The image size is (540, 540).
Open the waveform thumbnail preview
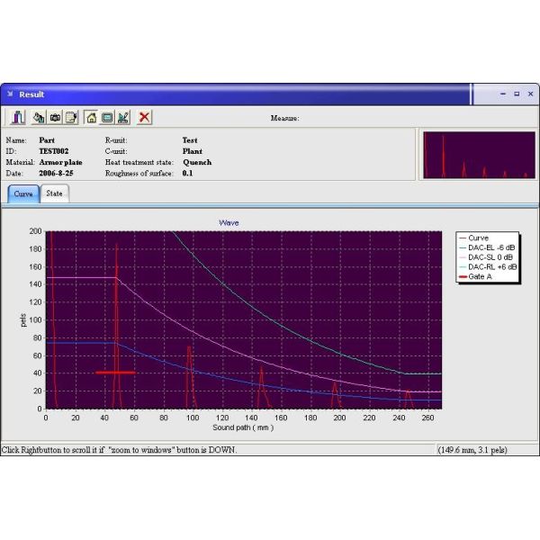coord(475,155)
